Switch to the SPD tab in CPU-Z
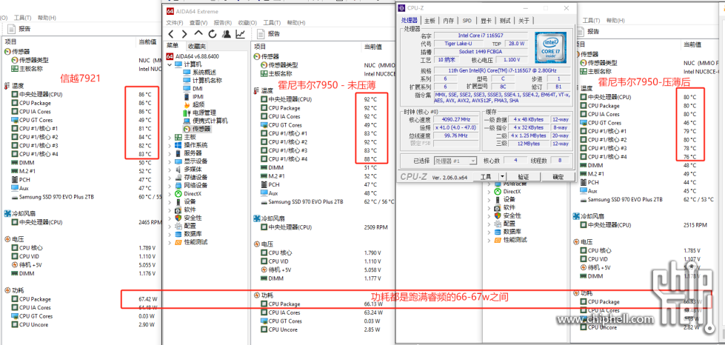The height and width of the screenshot is (345, 725). click(x=467, y=21)
